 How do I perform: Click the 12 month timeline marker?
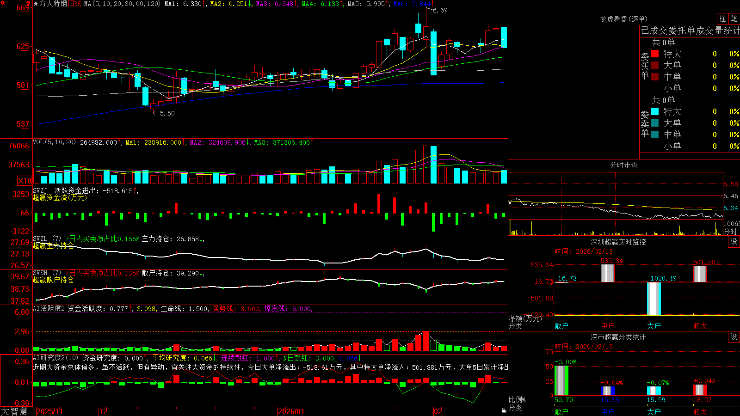pyautogui.click(x=103, y=411)
